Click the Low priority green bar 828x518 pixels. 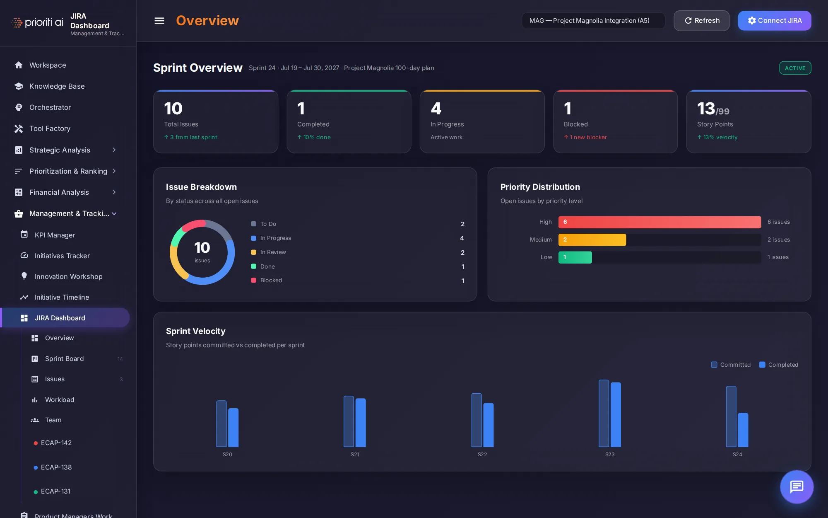[575, 257]
